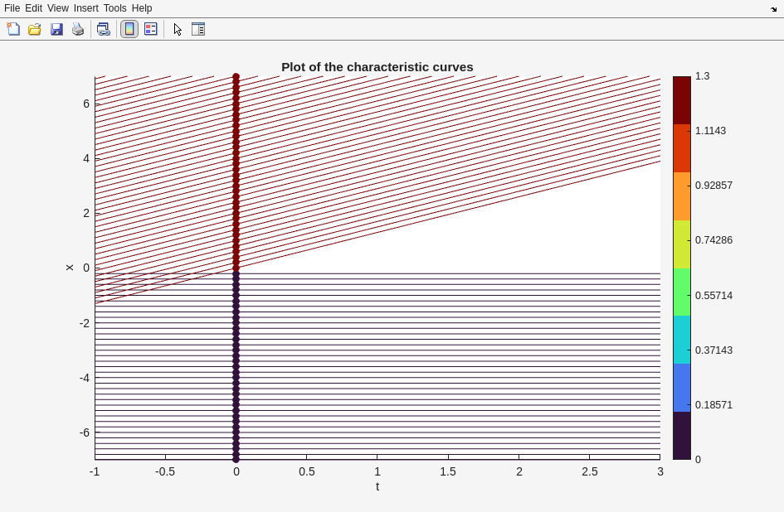
Task: Save the figure with the floppy disk icon
Action: 56,29
